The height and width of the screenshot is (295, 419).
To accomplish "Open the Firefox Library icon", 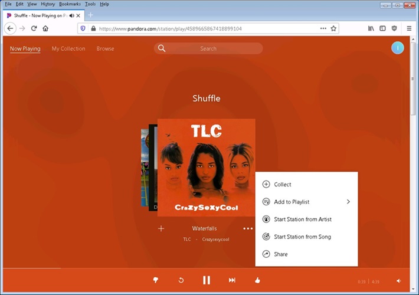I will (x=371, y=28).
